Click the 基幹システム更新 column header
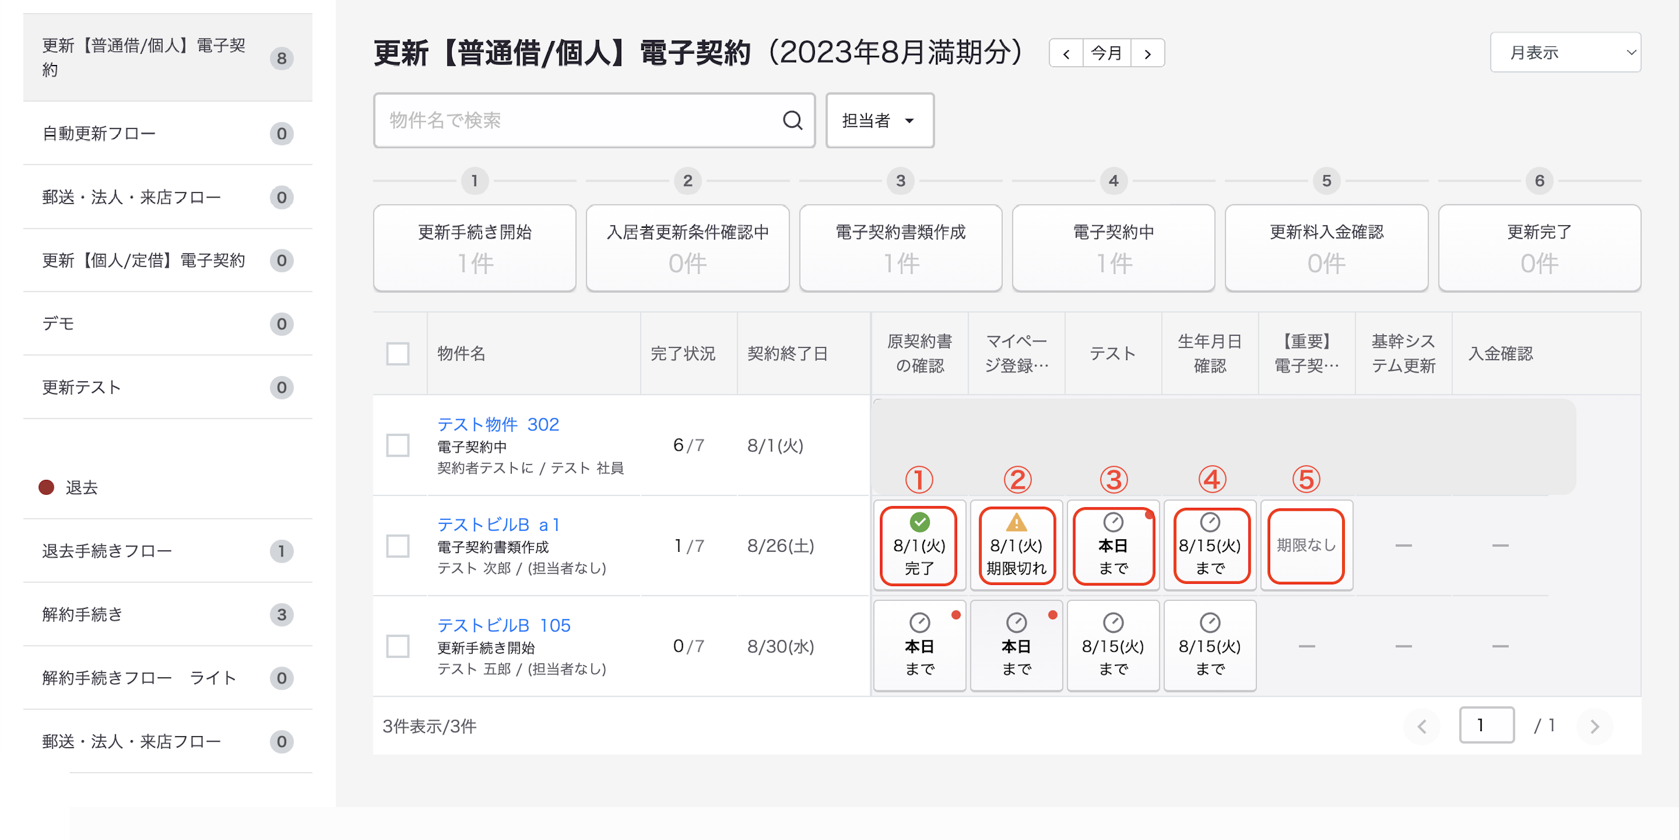Screen dimensions: 1679x840 click(1403, 354)
